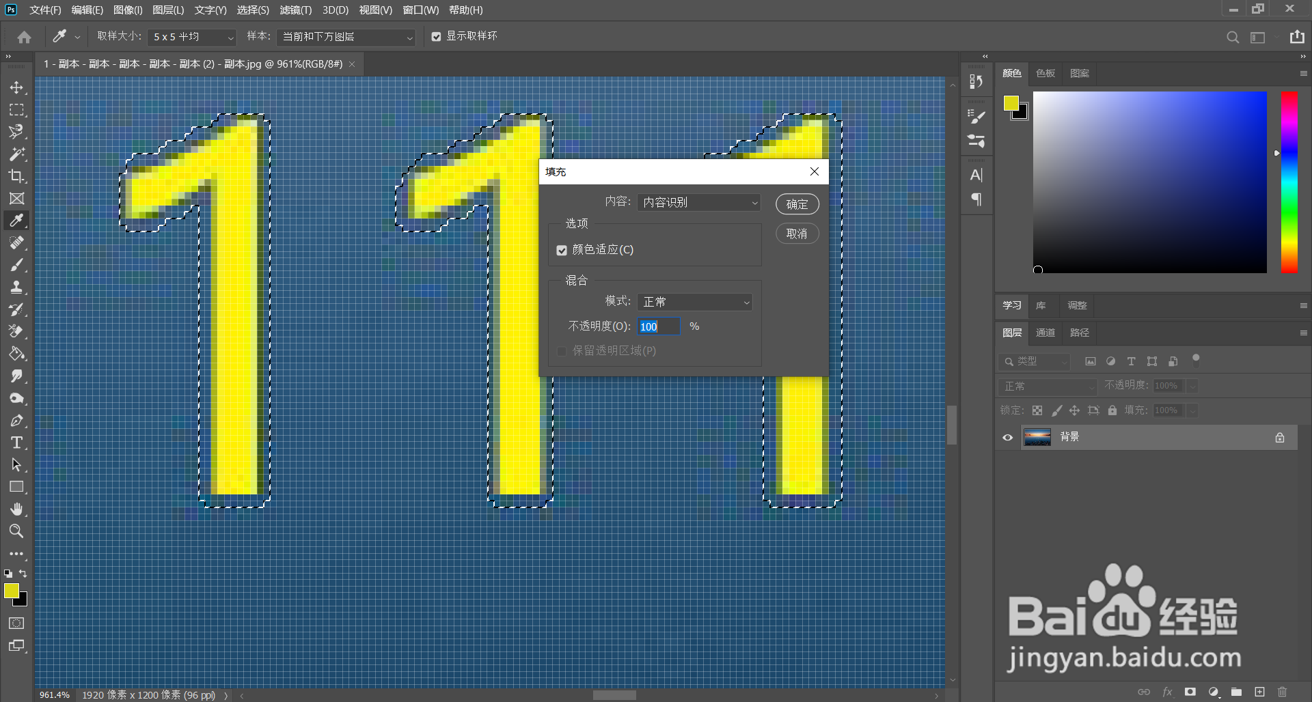Open the Paragraph panel icon

tap(976, 199)
